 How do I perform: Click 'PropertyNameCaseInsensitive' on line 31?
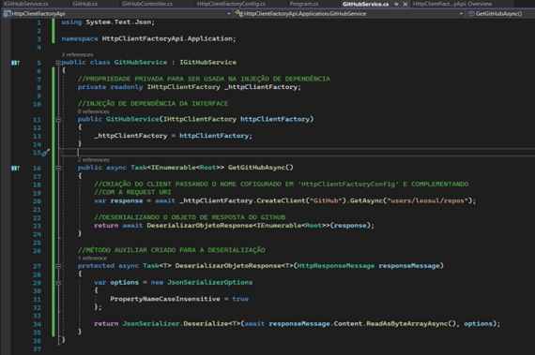point(165,299)
